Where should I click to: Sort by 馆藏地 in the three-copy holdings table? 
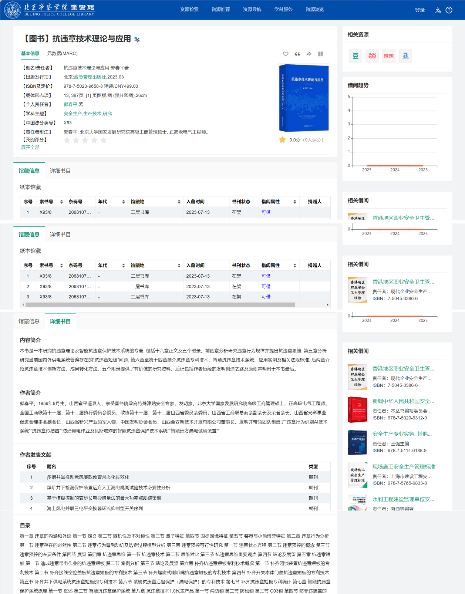click(x=179, y=266)
